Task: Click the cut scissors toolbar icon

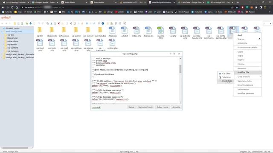Action: pyautogui.click(x=51, y=23)
